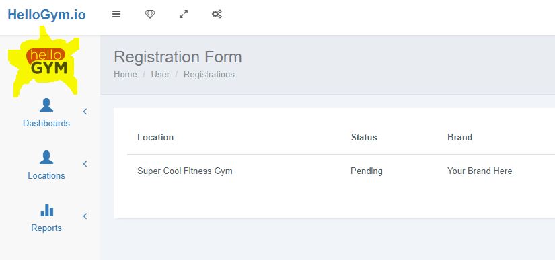
Task: Click the HelloGym.io brand title
Action: click(46, 15)
